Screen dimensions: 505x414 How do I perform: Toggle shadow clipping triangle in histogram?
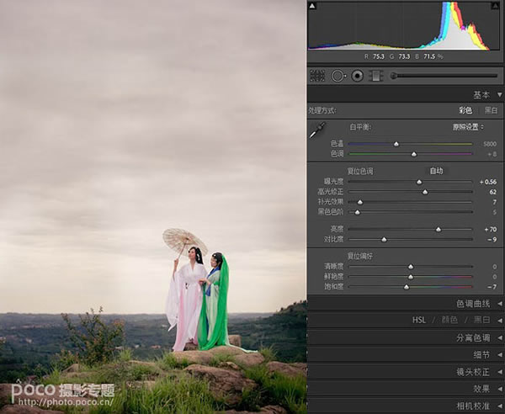pos(312,6)
